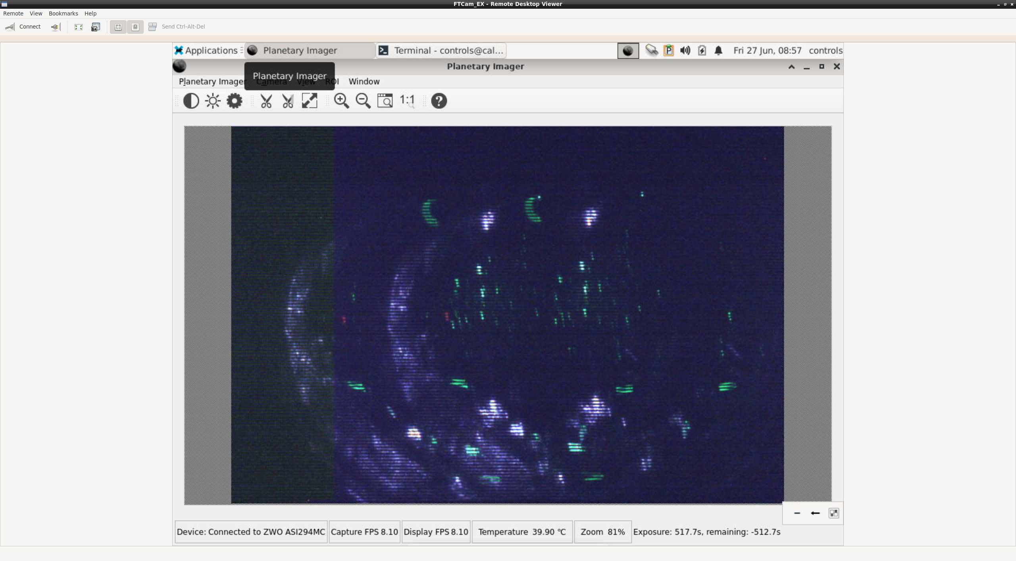Open the Help menu of the Remote Desktop Viewer
Screen dimensions: 1016x561
[90, 13]
